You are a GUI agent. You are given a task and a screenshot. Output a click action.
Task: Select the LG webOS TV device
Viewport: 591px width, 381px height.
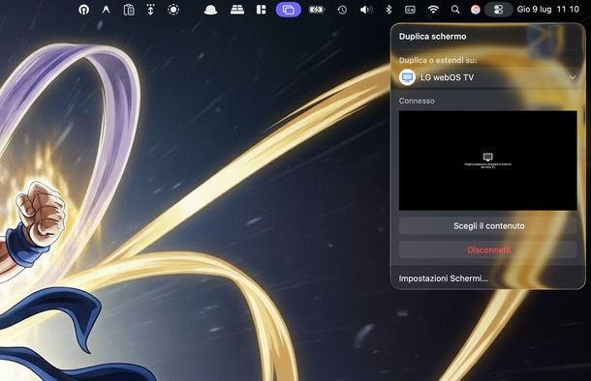tap(487, 77)
